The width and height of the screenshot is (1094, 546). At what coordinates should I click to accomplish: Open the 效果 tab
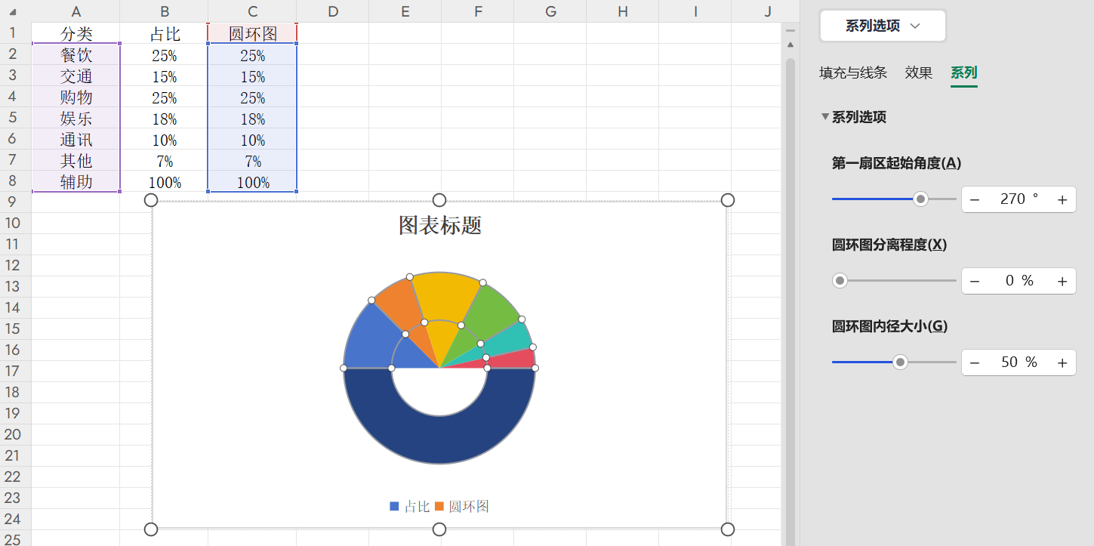[x=918, y=73]
